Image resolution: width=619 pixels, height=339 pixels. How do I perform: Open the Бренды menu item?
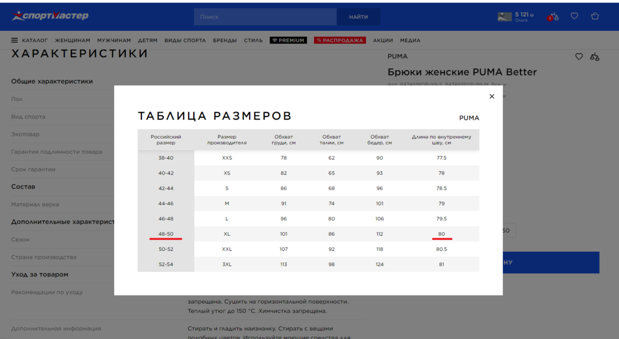tap(225, 40)
